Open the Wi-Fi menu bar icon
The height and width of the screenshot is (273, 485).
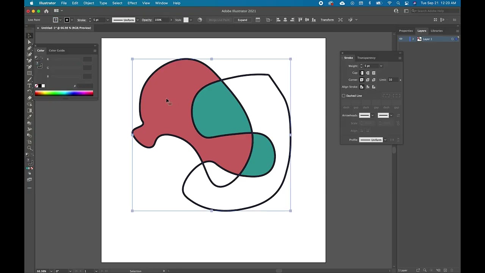[390, 3]
